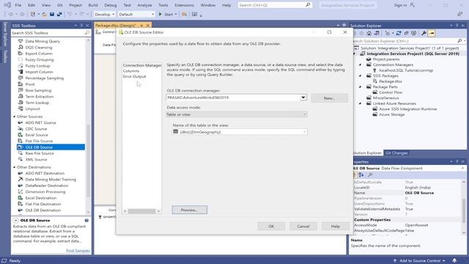This screenshot has height=264, width=469.
Task: Select CDC Source in toolbox
Action: tap(36, 129)
